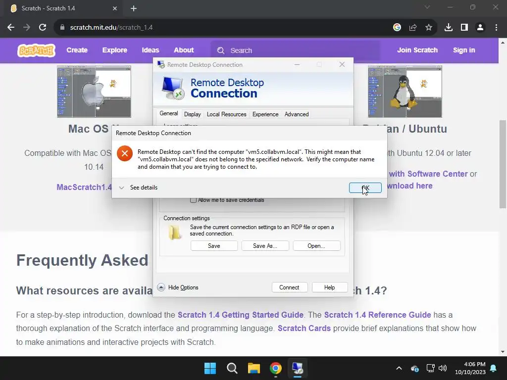Click Chrome icon in taskbar
The image size is (507, 380).
pyautogui.click(x=276, y=368)
